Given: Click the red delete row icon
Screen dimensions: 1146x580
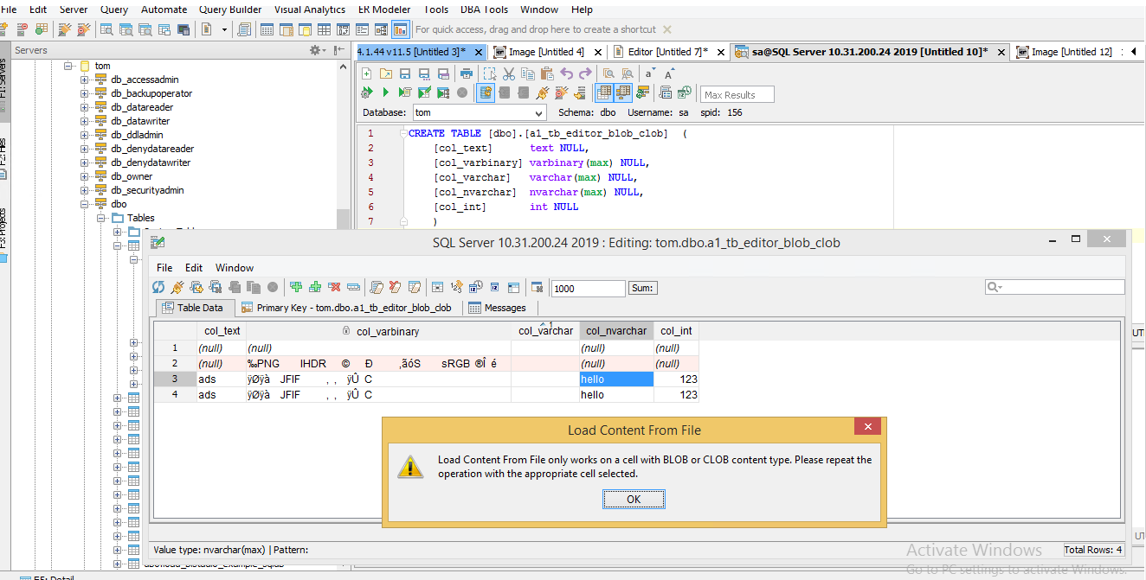Looking at the screenshot, I should tap(335, 287).
